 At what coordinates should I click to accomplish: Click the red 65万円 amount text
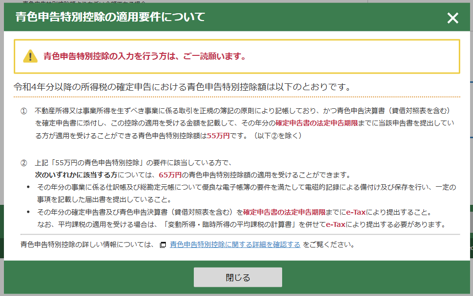coord(170,175)
